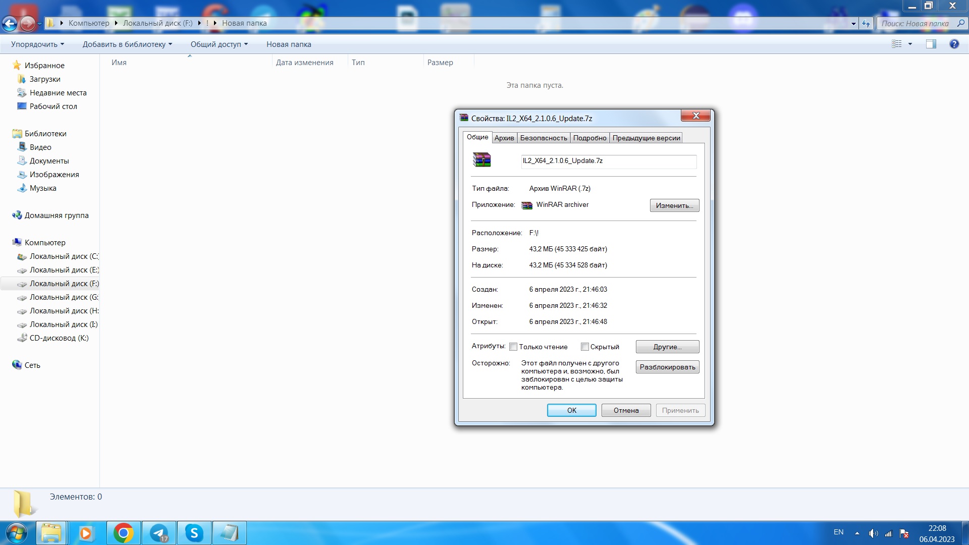The image size is (969, 545).
Task: Open Рабочий стол in favorites
Action: [x=47, y=106]
